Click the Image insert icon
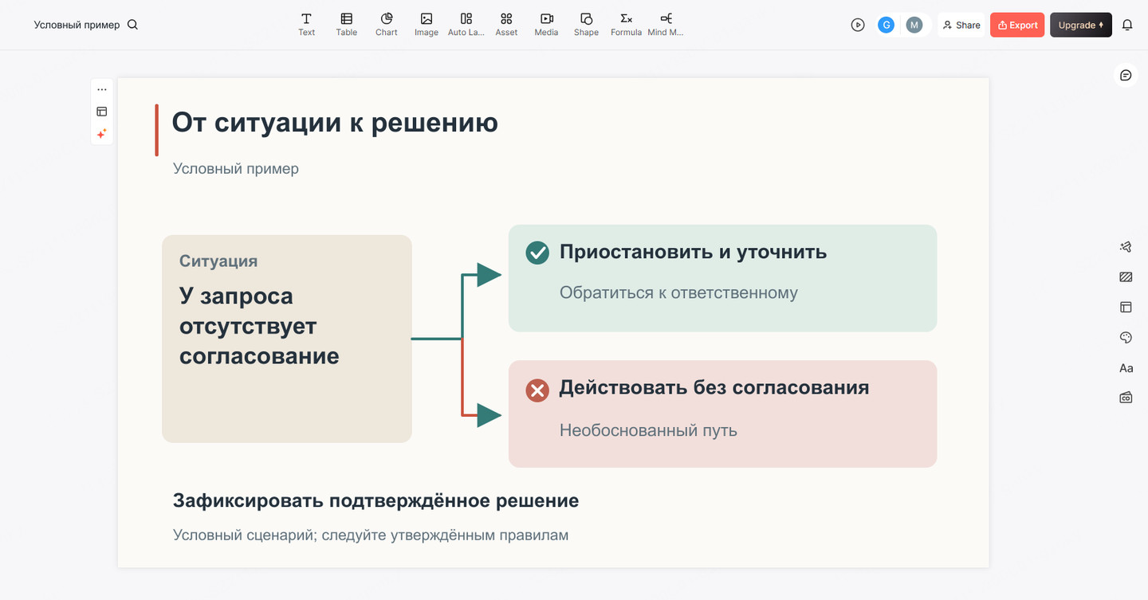 [427, 24]
